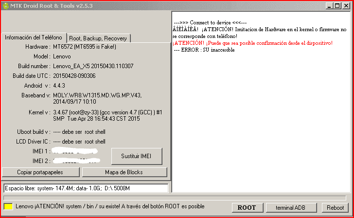Click the red ¡ATENCIÓN! confirmación log line

tap(252, 43)
